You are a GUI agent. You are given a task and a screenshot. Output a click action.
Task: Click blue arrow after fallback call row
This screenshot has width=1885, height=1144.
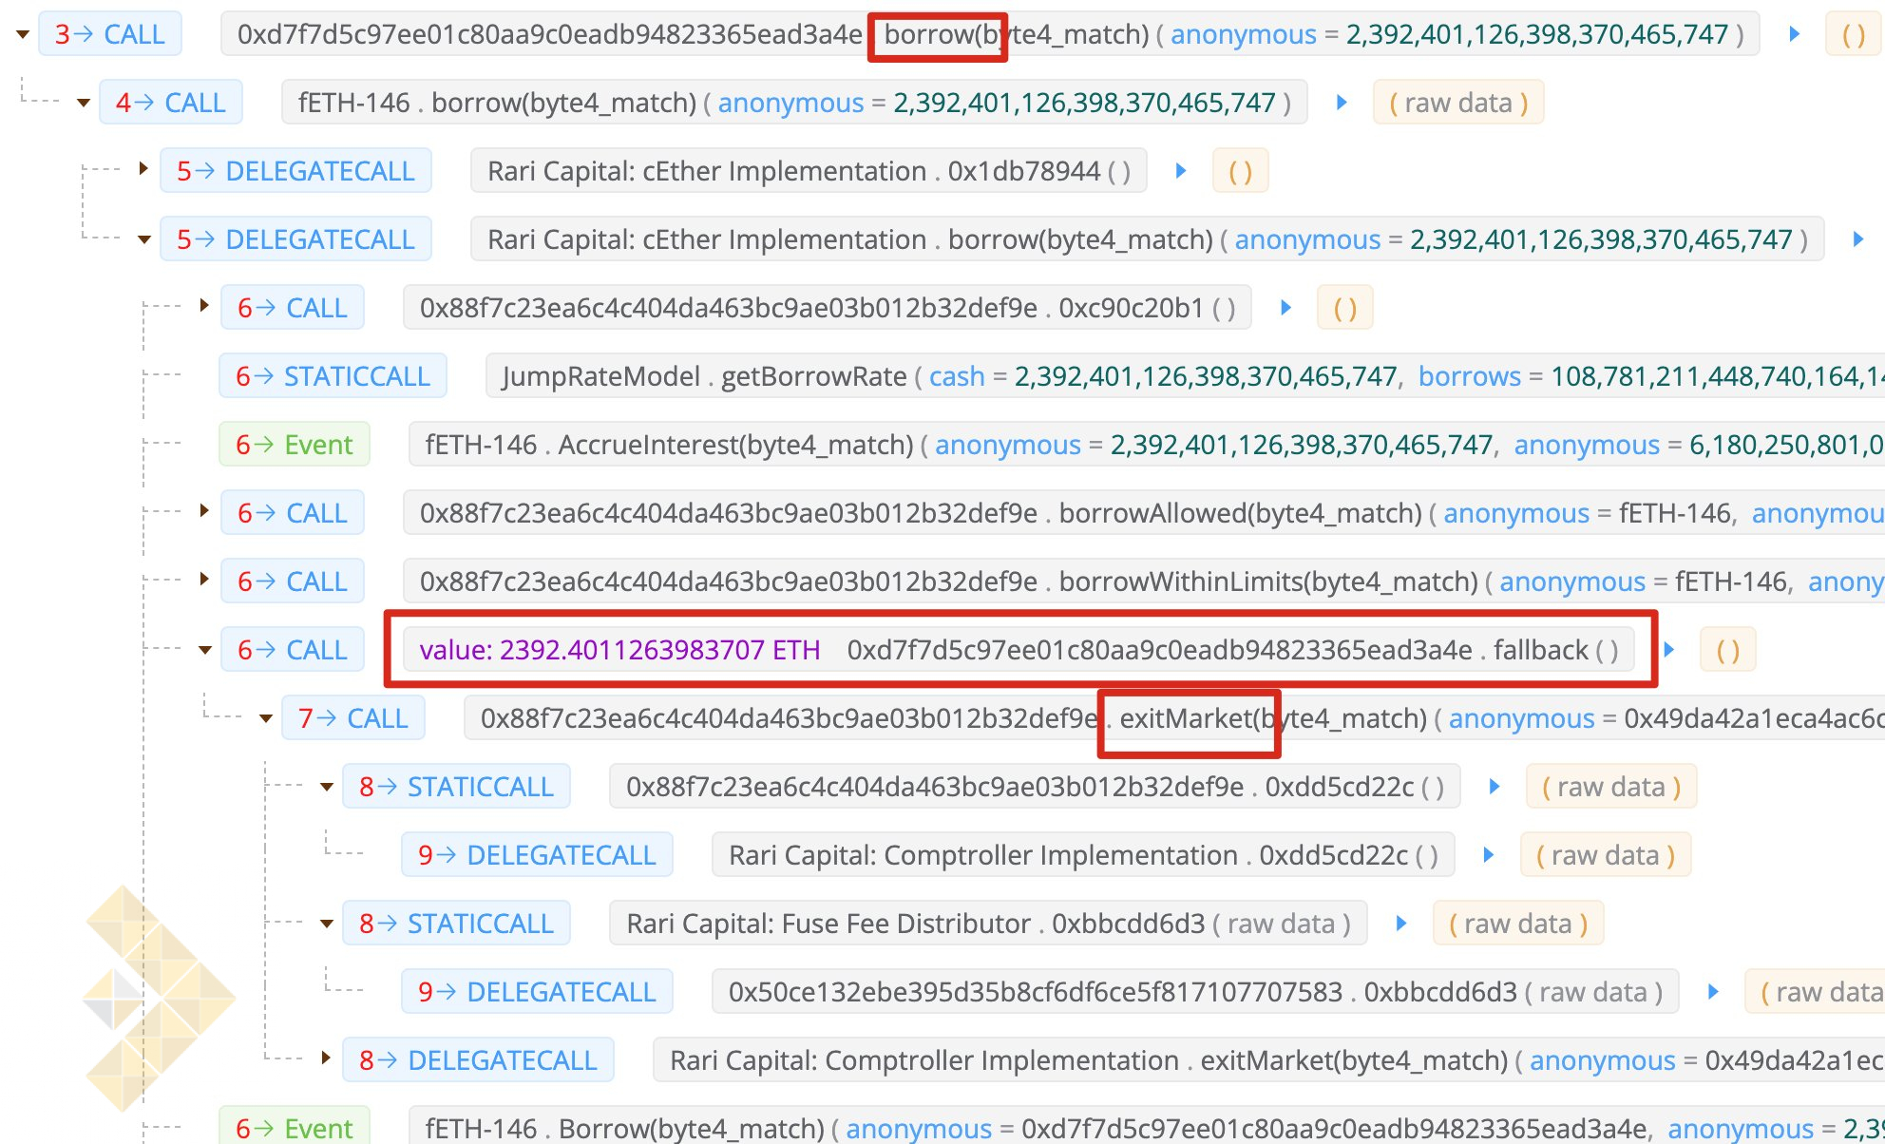coord(1669,650)
